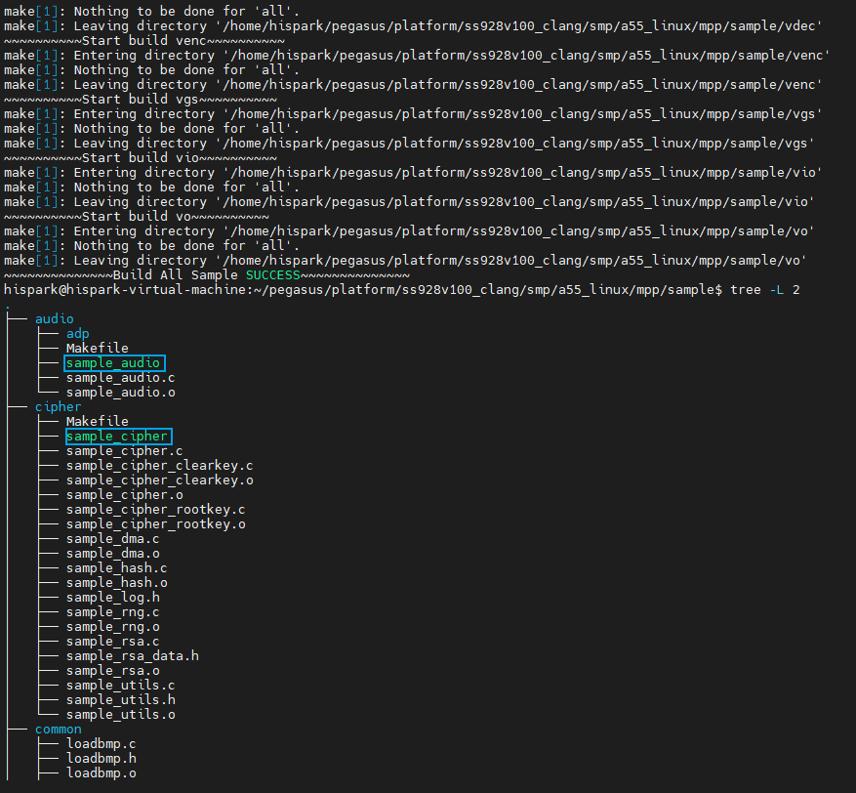This screenshot has width=856, height=793.
Task: Select the "sample_rng.c" source file
Action: (x=113, y=612)
